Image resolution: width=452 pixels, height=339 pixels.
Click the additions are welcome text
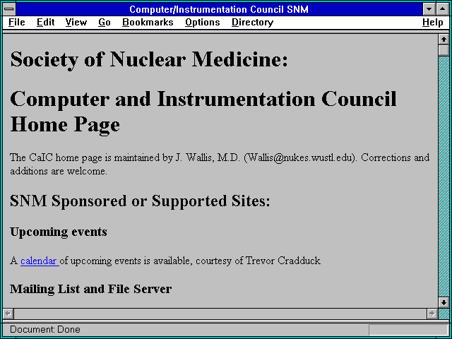[59, 171]
